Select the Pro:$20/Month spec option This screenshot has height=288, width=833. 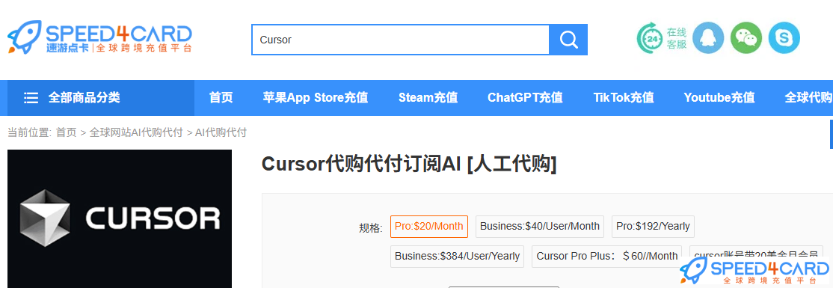pyautogui.click(x=428, y=227)
